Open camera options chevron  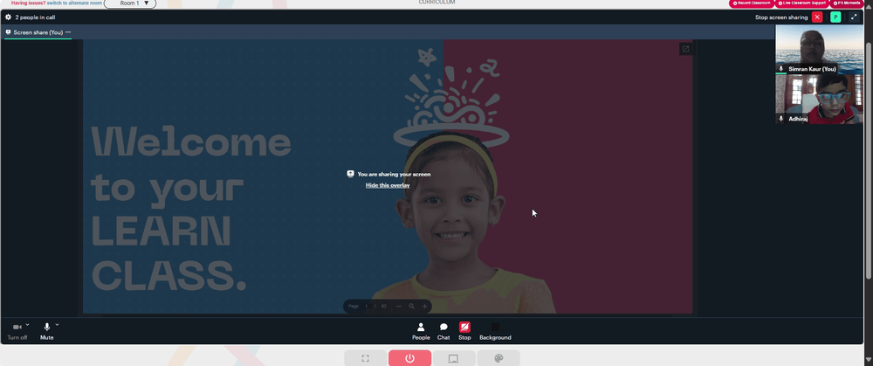(x=27, y=325)
